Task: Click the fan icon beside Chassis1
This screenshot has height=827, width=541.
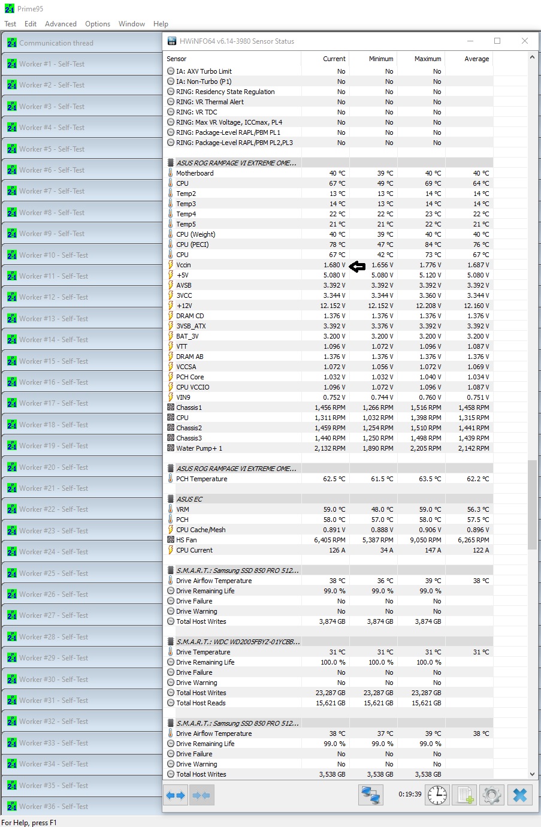Action: [171, 408]
